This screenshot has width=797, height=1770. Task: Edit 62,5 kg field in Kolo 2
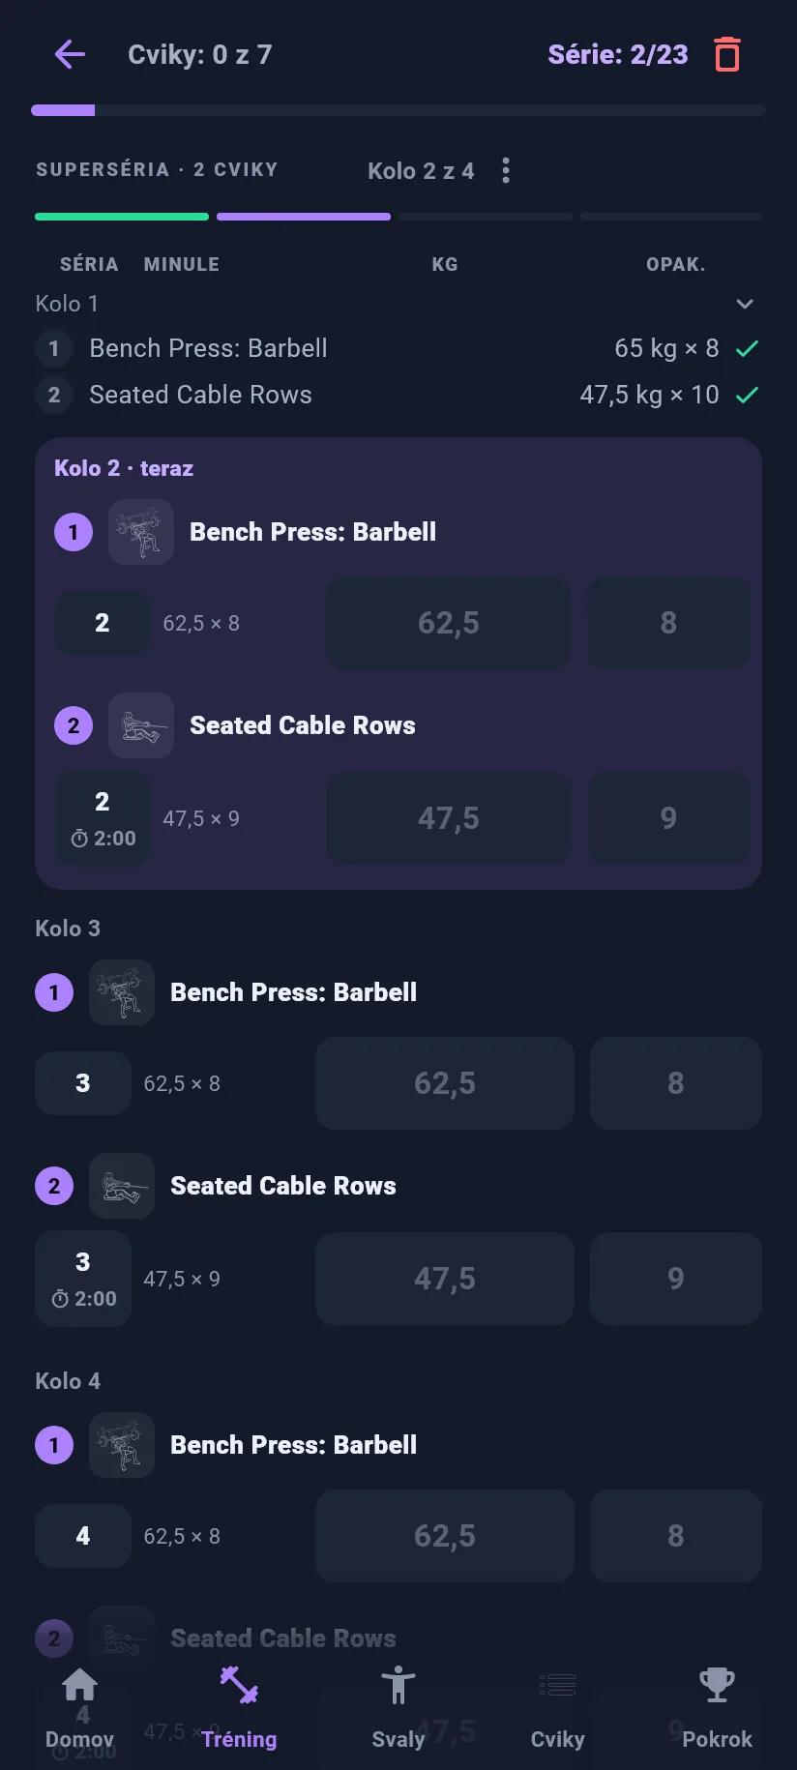[x=449, y=623]
